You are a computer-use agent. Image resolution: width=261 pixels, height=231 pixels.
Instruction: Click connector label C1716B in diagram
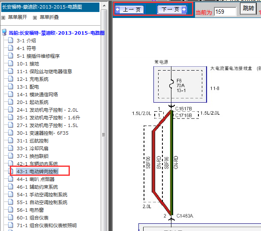(x=183, y=115)
